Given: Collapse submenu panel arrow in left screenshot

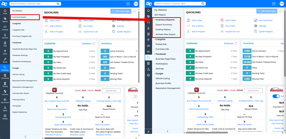Looking at the screenshot, I should pyautogui.click(x=25, y=137).
